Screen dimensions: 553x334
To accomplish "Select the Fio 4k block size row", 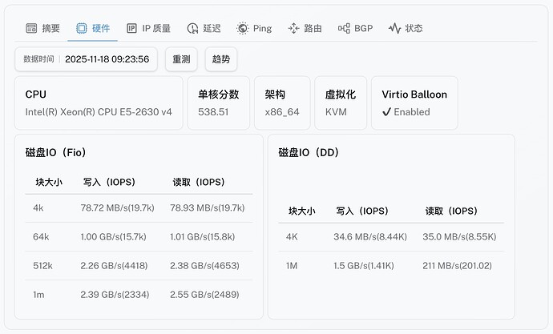I will [x=139, y=208].
